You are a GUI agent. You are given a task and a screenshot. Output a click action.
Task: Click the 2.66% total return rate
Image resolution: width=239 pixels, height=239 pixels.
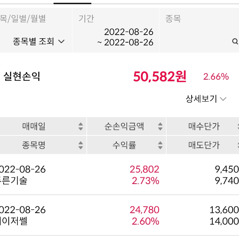coord(216,76)
